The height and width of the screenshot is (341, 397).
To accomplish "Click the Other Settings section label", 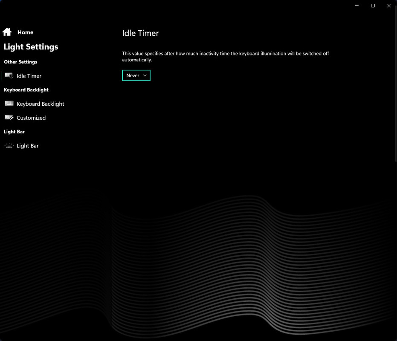I will (20, 62).
